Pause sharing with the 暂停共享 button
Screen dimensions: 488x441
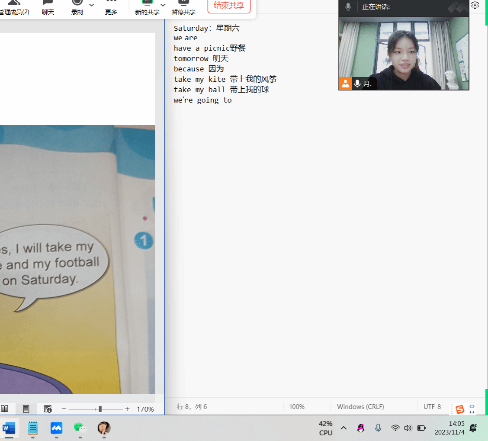(x=183, y=8)
